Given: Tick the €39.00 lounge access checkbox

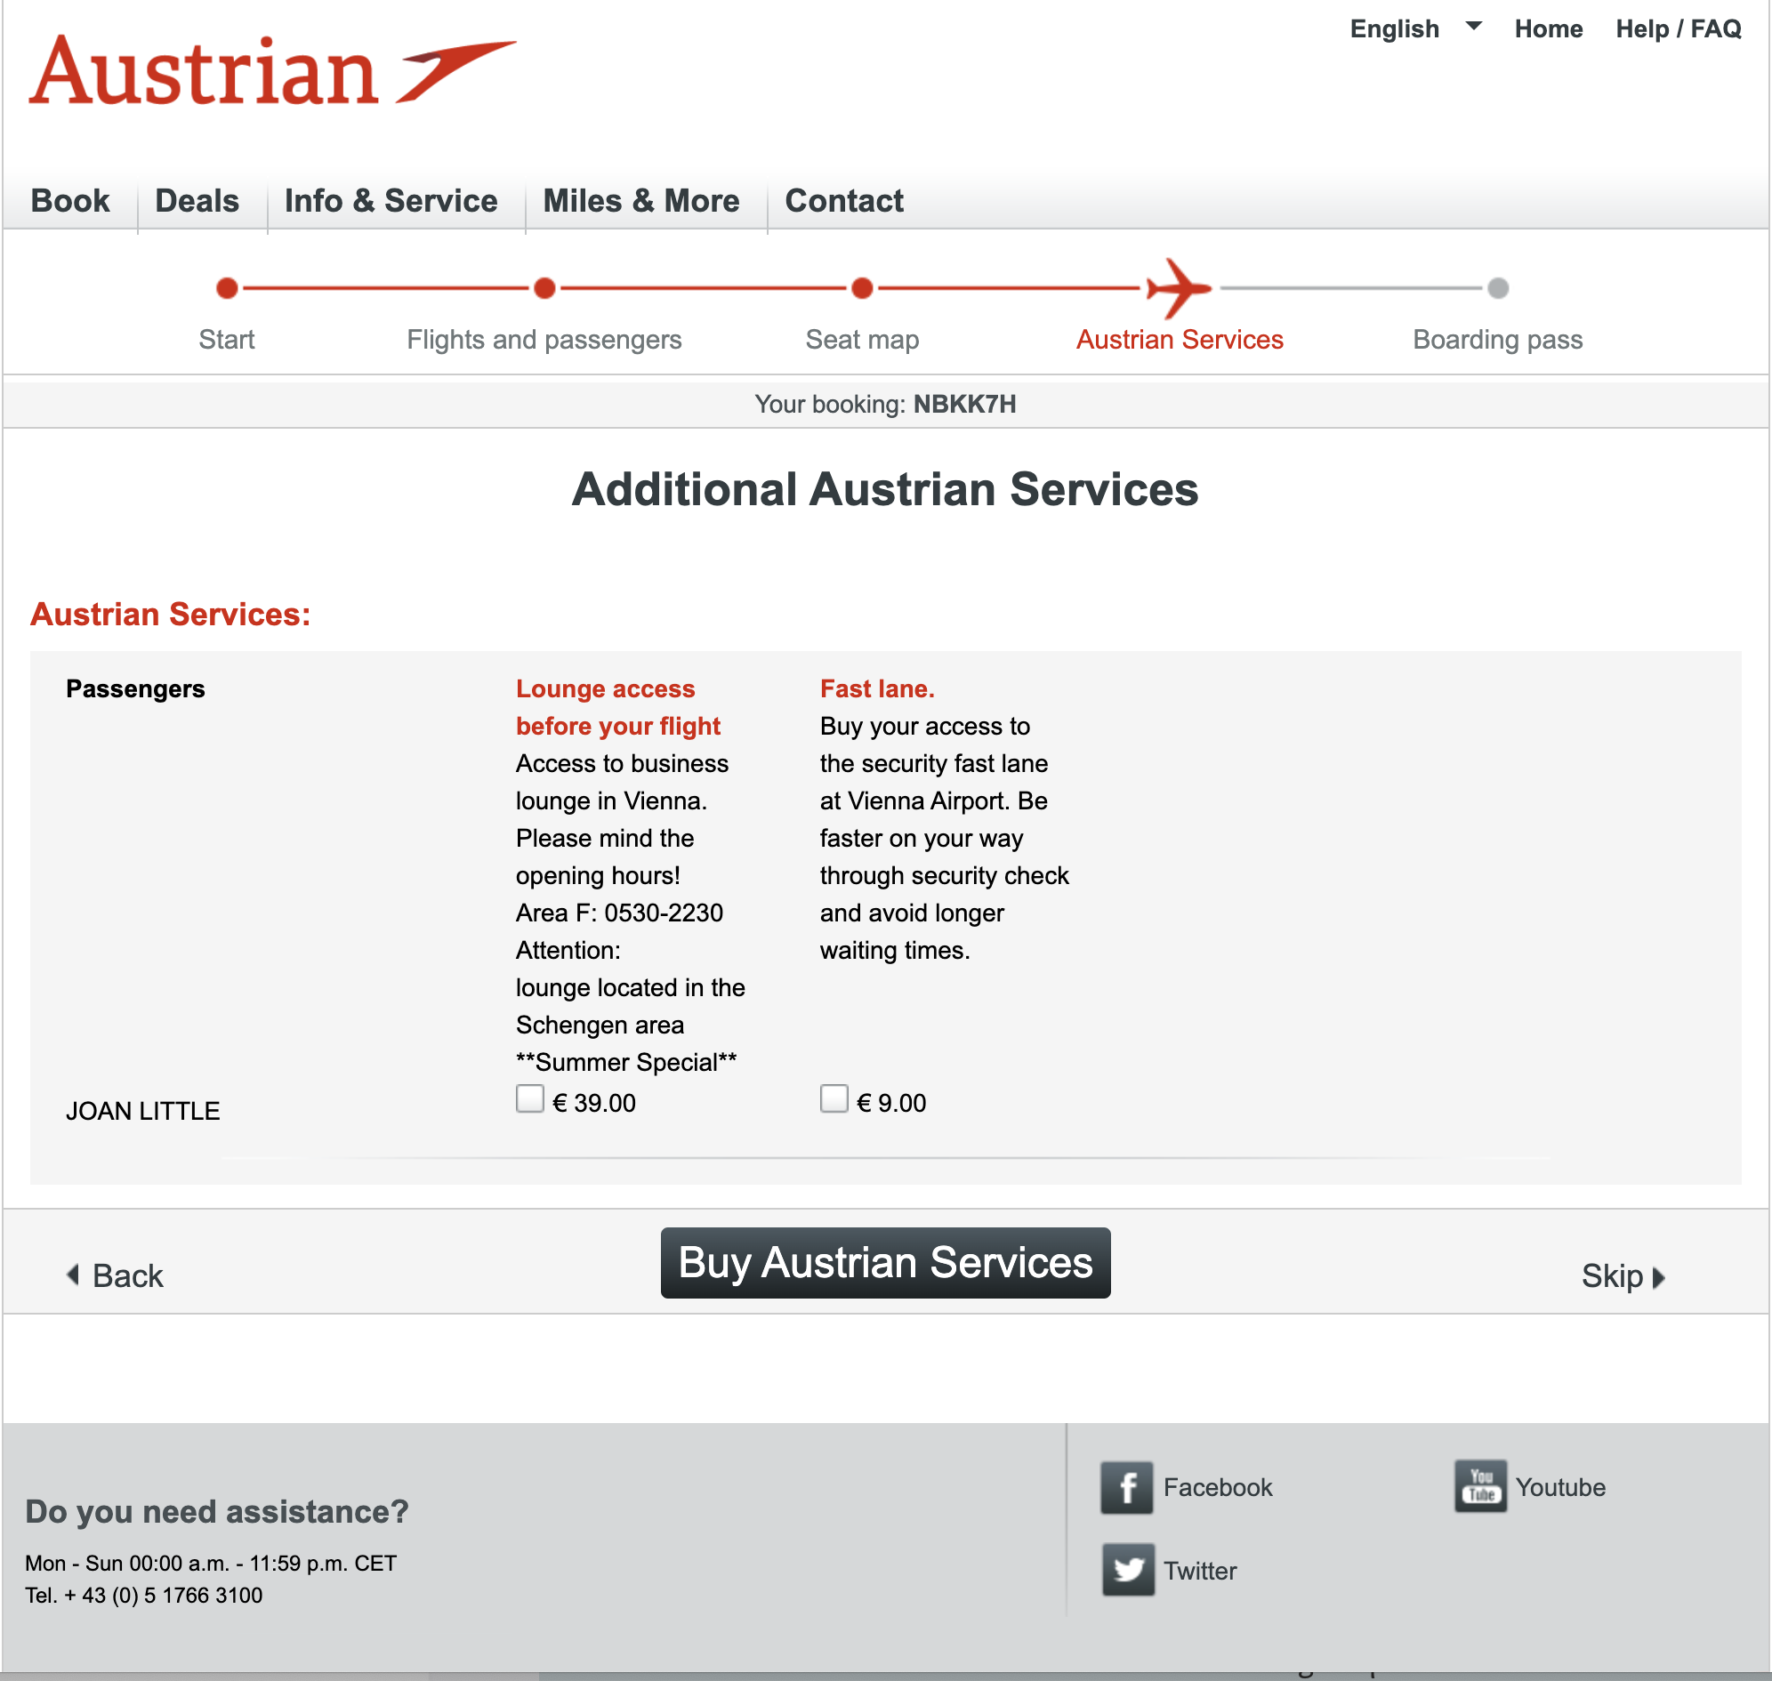Looking at the screenshot, I should point(529,1098).
